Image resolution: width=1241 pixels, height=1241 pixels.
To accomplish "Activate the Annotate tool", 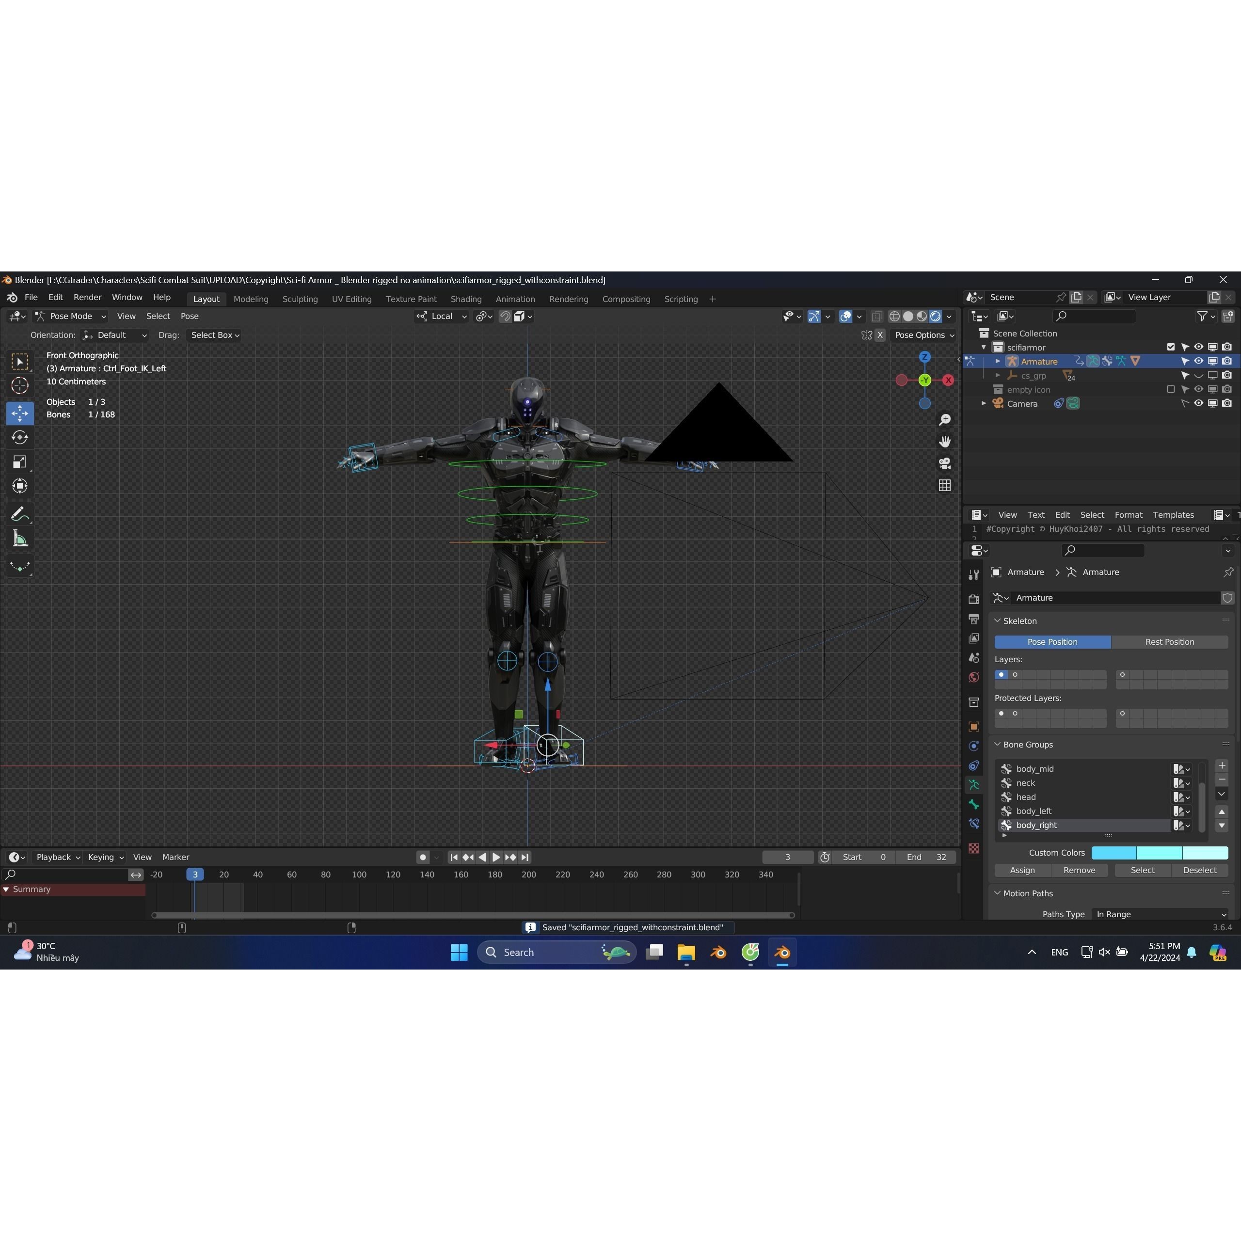I will tap(20, 513).
